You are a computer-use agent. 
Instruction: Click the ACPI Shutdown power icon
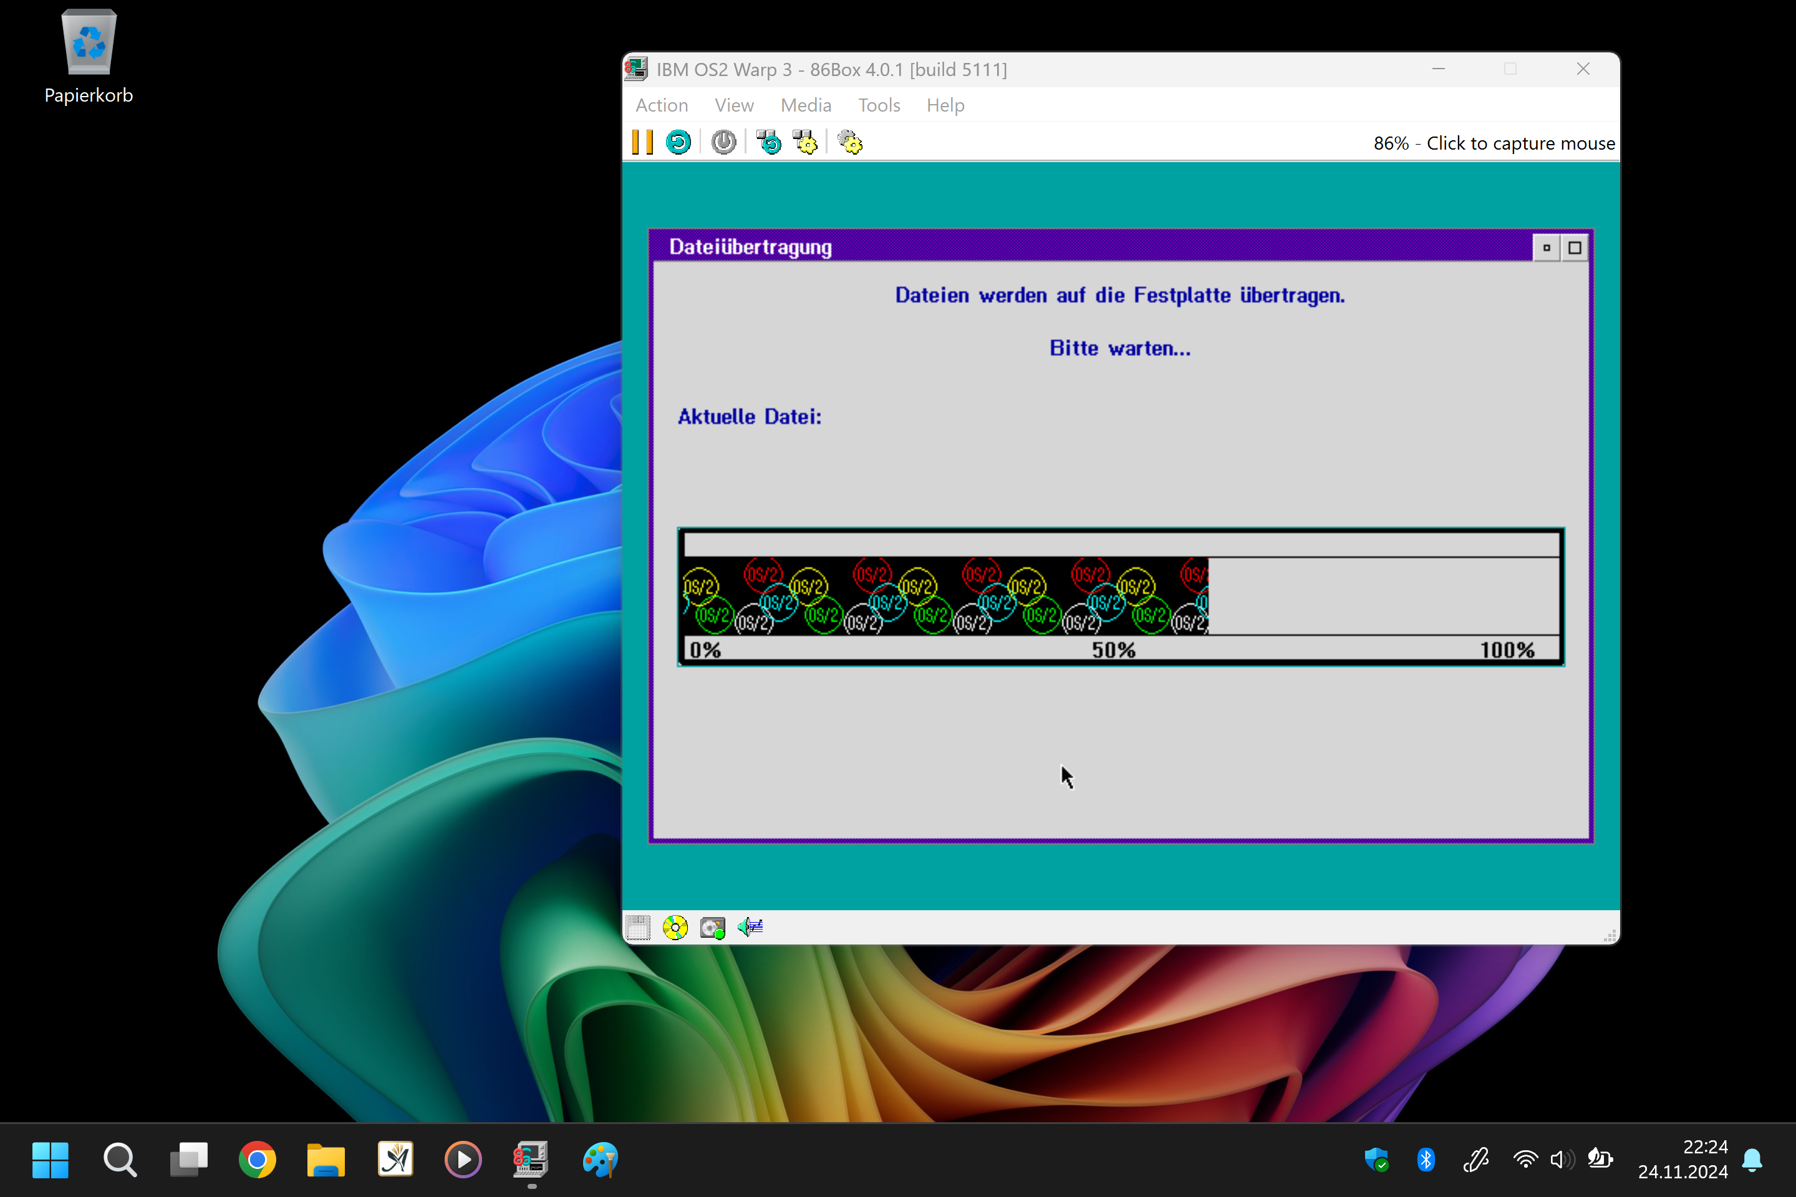(723, 142)
